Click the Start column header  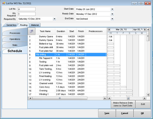point(72,31)
